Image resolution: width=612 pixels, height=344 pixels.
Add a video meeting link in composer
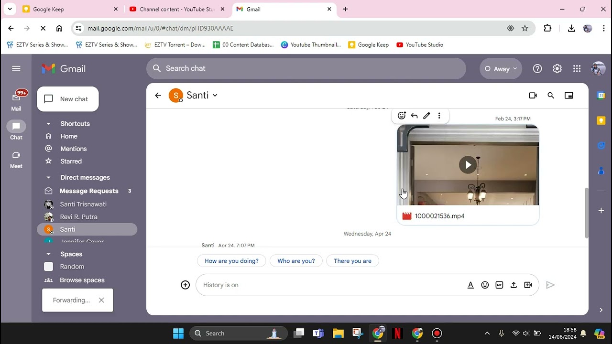coord(528,285)
